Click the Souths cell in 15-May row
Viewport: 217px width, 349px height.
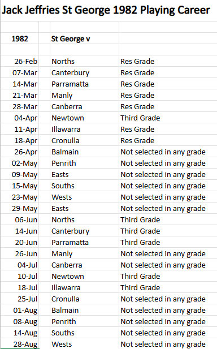[x=85, y=186]
